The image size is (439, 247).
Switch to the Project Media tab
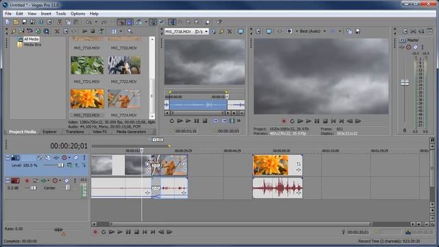pyautogui.click(x=23, y=132)
